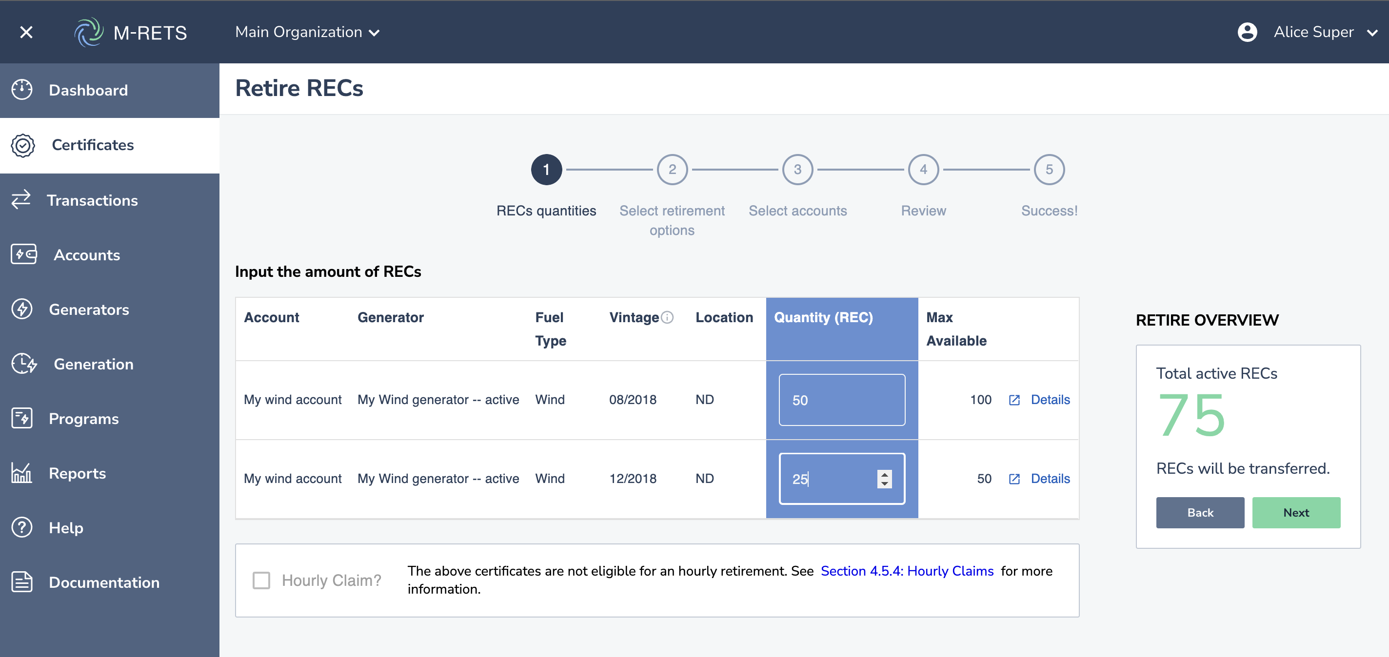Jump to step 2 circle in wizard
1389x657 pixels.
(672, 170)
